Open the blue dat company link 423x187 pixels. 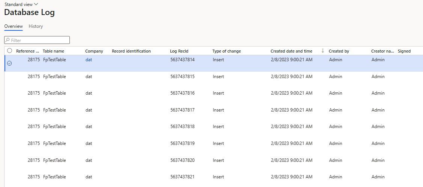pyautogui.click(x=89, y=60)
